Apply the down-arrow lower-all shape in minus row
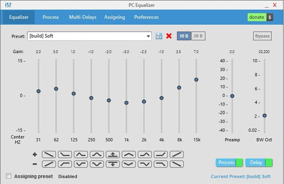Image resolution: width=284 pixels, height=184 pixels. [113, 163]
